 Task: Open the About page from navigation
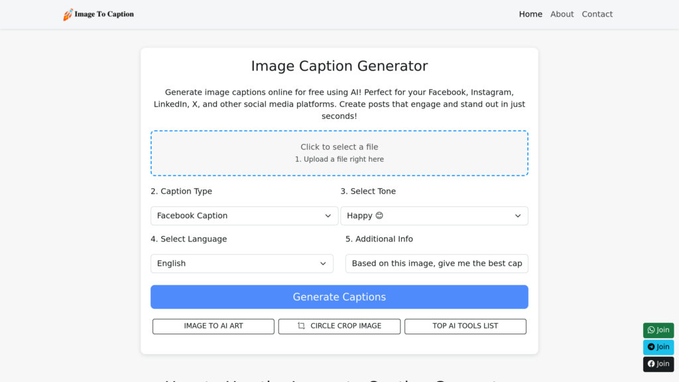coord(562,15)
